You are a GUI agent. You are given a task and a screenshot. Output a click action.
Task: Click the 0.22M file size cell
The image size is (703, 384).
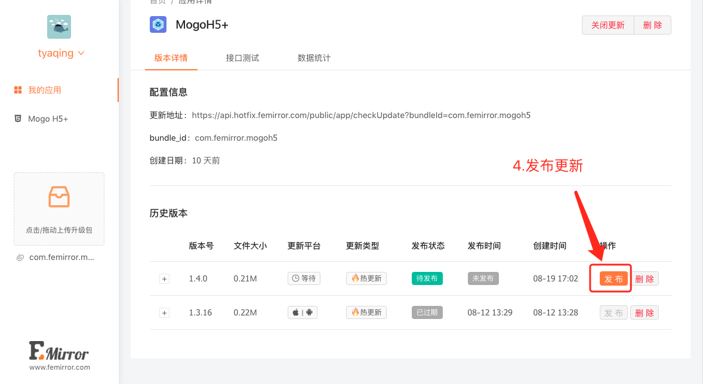coord(245,313)
